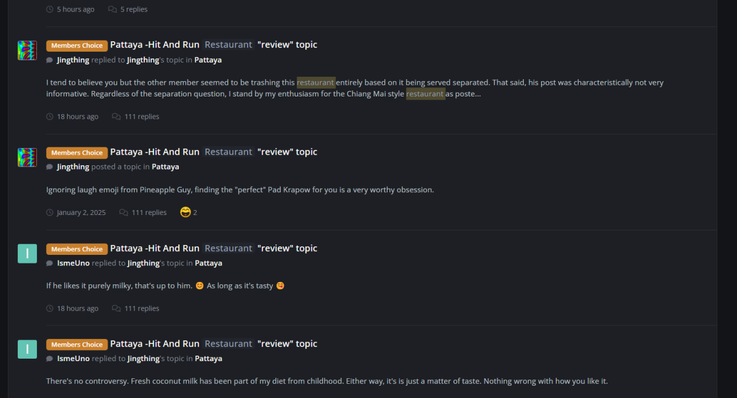Screen dimensions: 737x398
Task: Click Jingthing's colorful avatar on first post
Action: click(x=27, y=50)
